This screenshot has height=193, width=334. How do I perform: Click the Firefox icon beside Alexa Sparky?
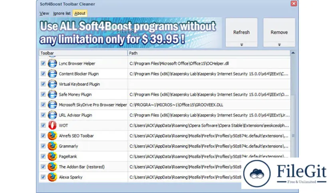[52, 177]
